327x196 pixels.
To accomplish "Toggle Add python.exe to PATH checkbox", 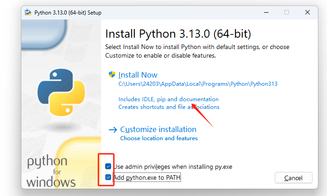I will click(x=108, y=177).
